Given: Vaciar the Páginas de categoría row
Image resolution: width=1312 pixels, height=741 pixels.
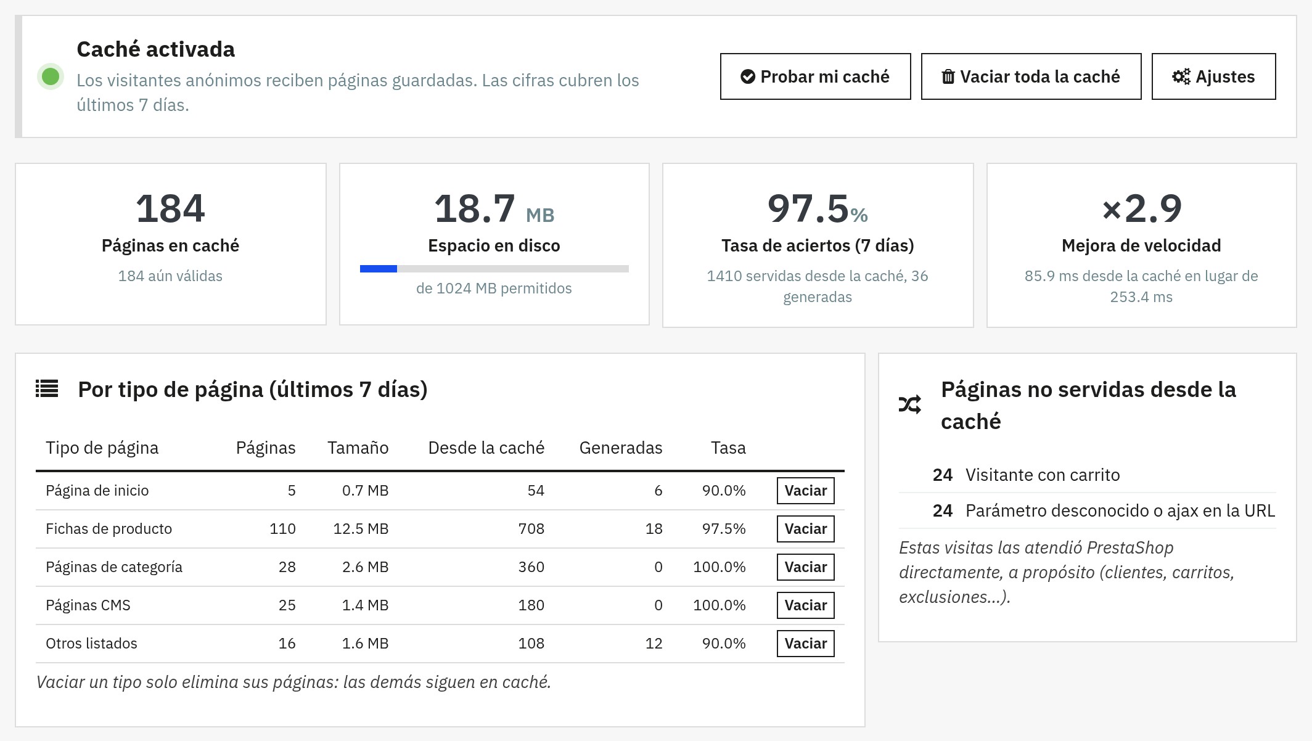Looking at the screenshot, I should click(805, 567).
